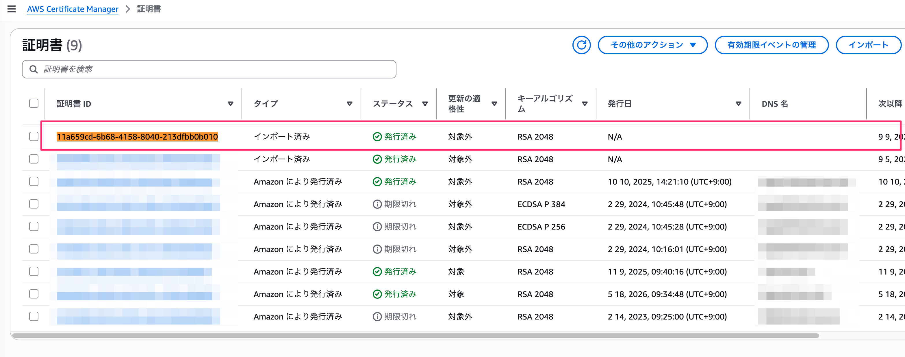Click expired info icon in 2 14, 2023 row

(x=377, y=317)
